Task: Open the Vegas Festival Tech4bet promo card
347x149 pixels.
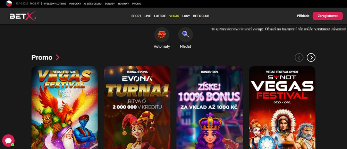Action: (65, 108)
